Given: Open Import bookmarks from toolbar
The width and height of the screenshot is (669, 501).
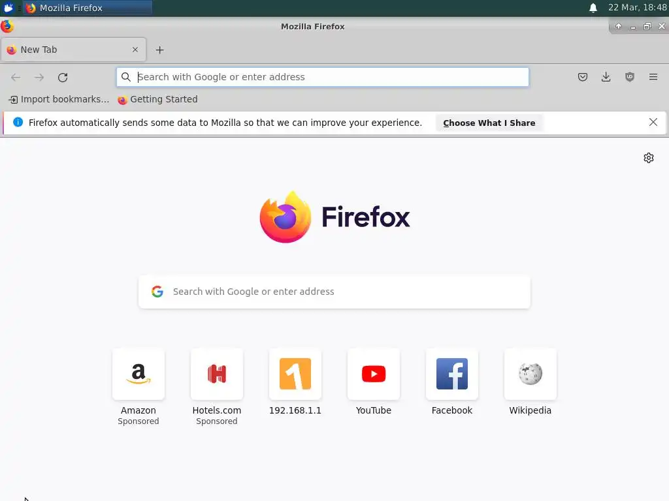Looking at the screenshot, I should pyautogui.click(x=59, y=99).
